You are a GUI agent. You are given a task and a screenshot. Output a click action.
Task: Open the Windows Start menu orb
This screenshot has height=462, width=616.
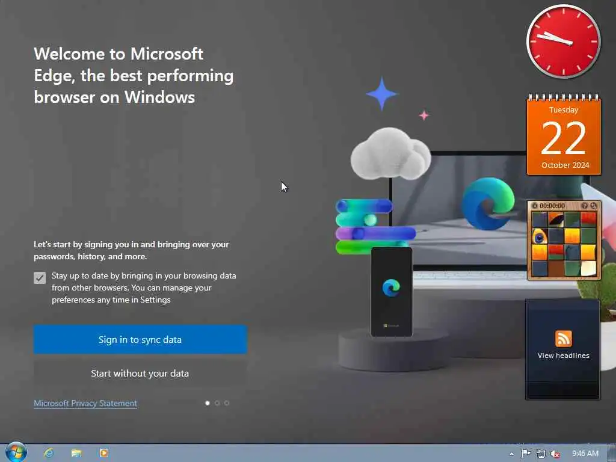[x=16, y=452]
